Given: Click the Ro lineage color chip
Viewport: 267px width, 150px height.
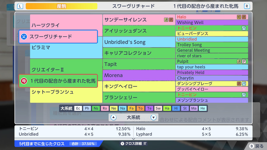Looking at the screenshot, I should 105,108.
